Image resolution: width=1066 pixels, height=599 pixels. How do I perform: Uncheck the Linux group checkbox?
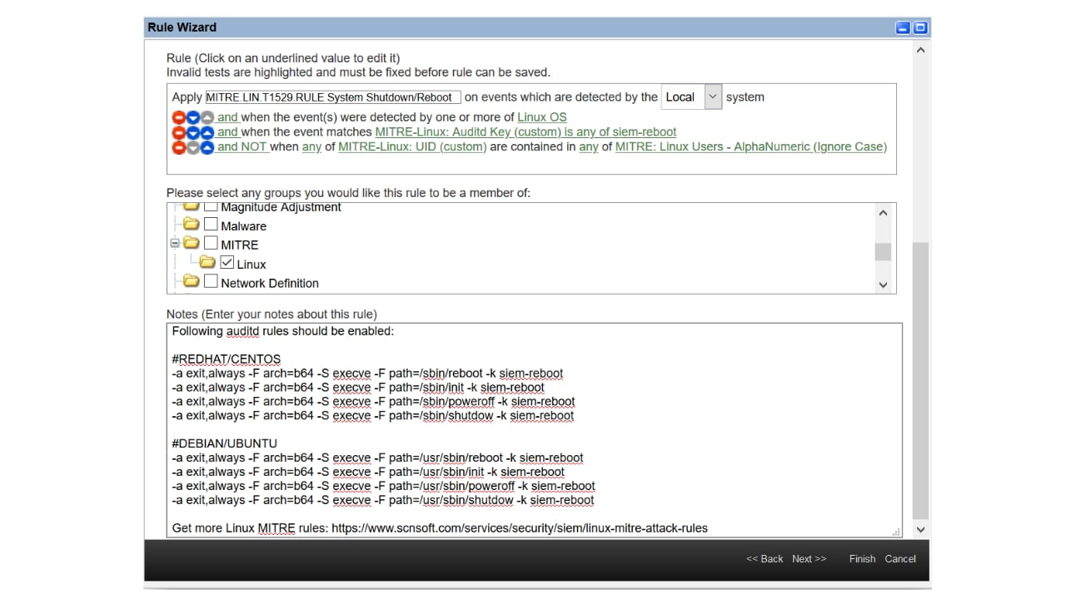(x=227, y=263)
